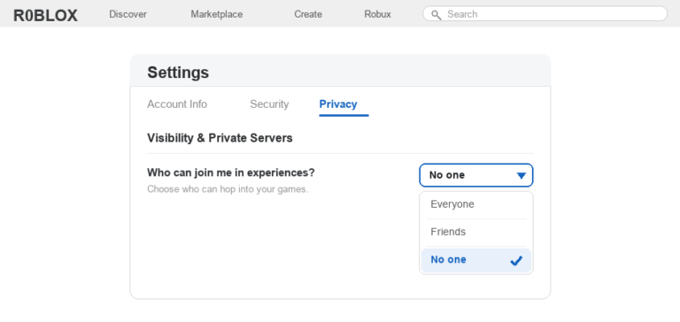Click the magnifier search icon
Image resolution: width=680 pixels, height=322 pixels.
pyautogui.click(x=436, y=15)
